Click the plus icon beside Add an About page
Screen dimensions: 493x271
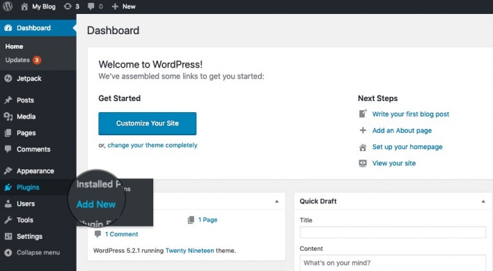[363, 130]
